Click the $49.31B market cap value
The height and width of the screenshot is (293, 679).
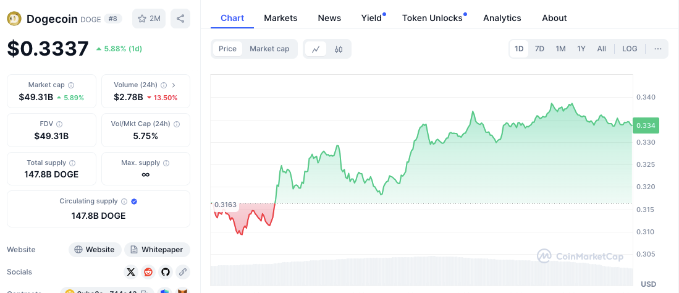click(36, 98)
